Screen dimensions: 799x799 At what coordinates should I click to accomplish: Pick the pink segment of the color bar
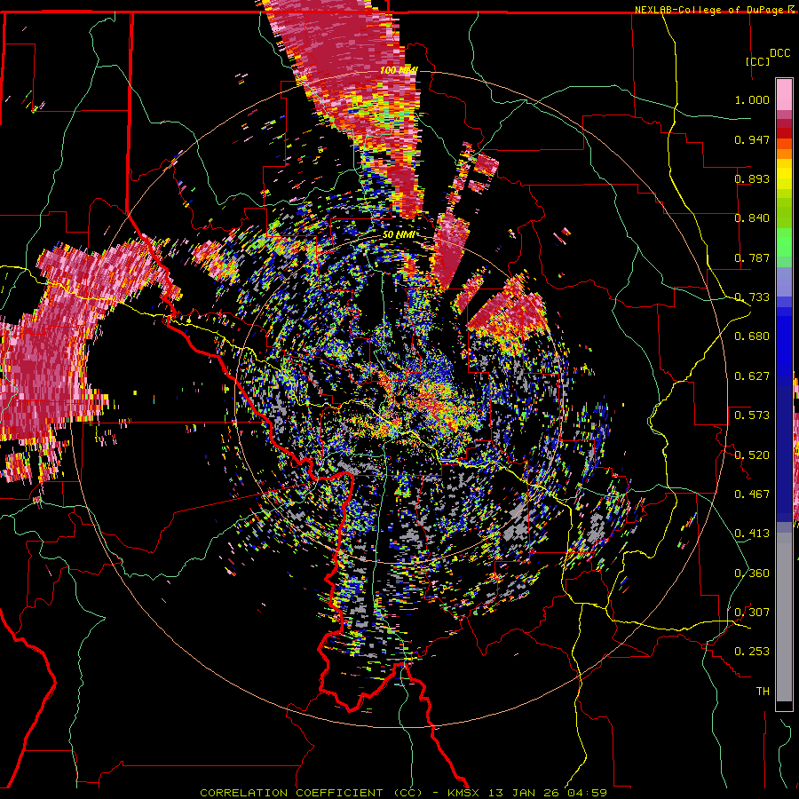[784, 94]
